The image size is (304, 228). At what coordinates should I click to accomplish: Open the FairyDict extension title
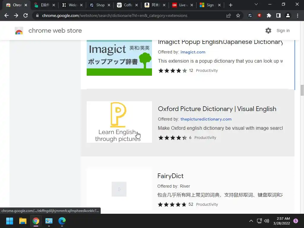170,176
